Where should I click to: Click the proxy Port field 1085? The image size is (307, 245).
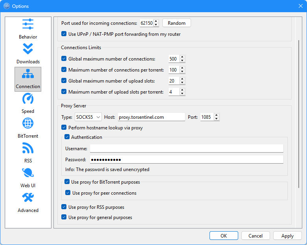coord(207,117)
